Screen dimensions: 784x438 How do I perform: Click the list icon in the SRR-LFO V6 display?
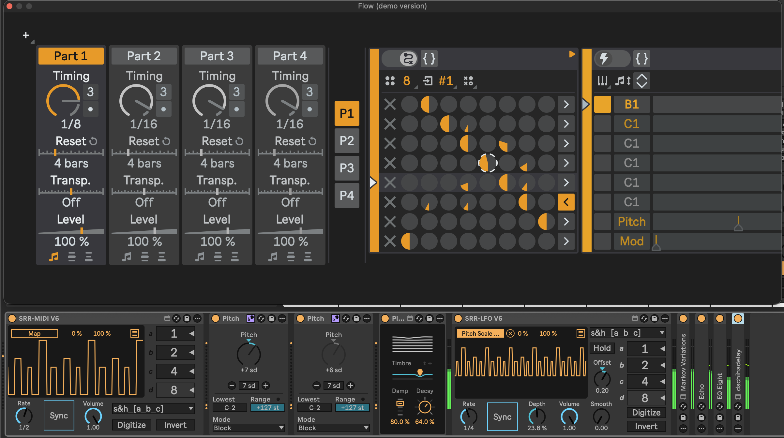(x=580, y=333)
